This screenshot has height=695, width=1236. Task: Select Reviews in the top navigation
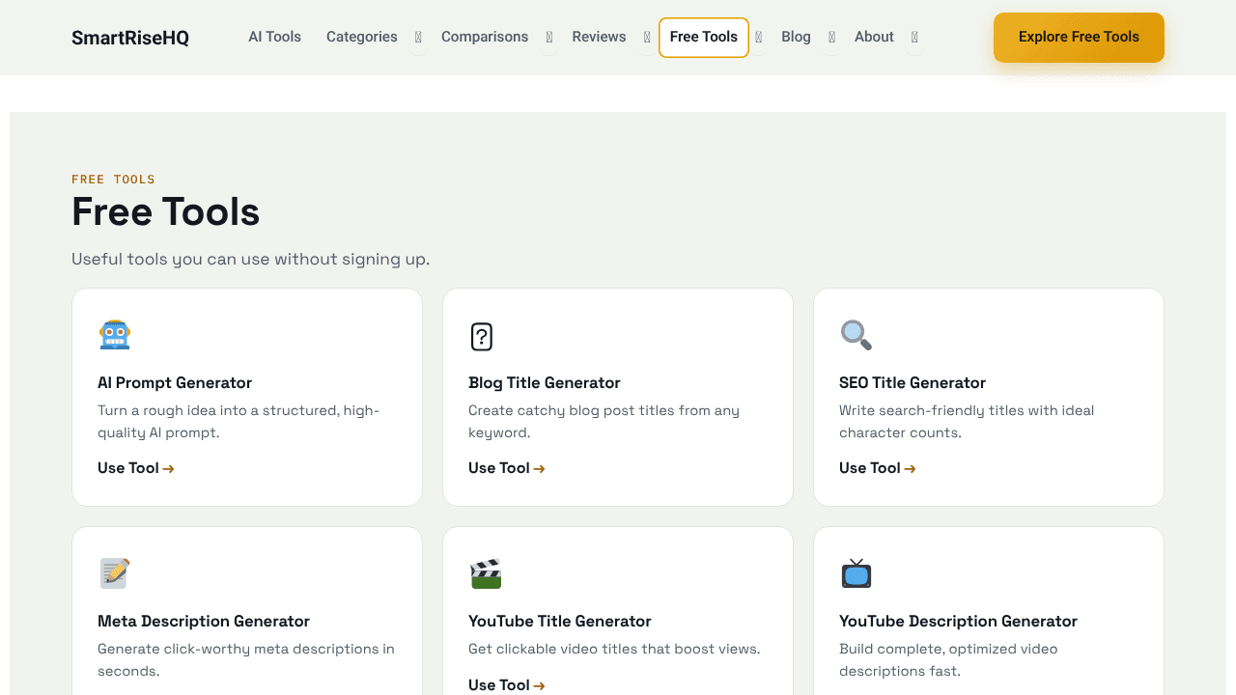599,37
